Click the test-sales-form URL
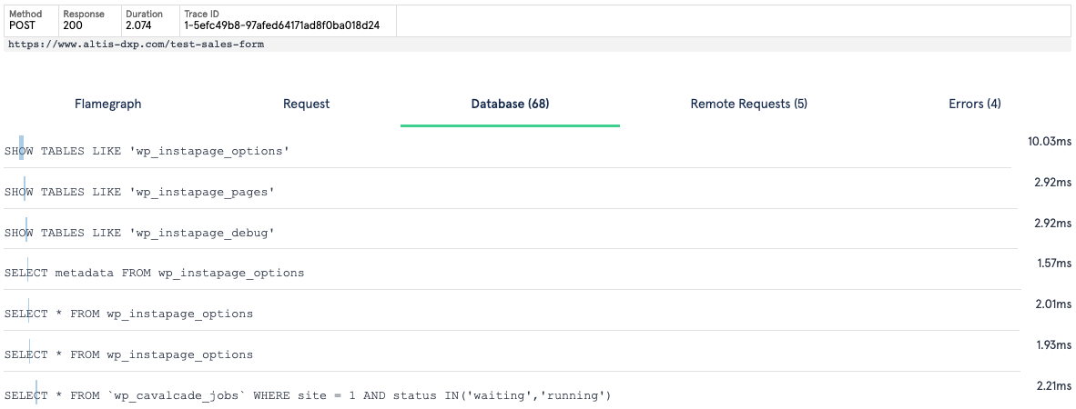 137,44
